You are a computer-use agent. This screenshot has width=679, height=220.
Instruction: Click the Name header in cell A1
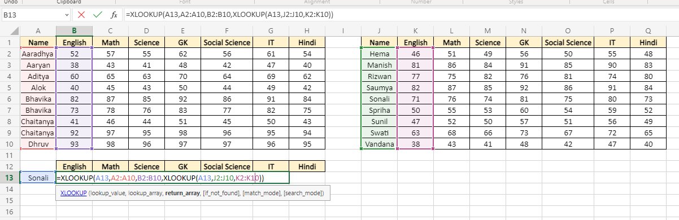pos(38,42)
